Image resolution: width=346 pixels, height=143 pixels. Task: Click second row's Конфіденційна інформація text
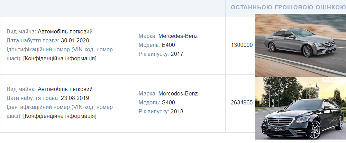(60, 116)
